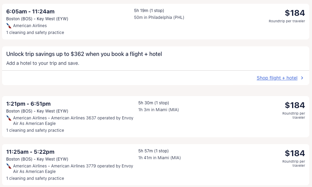Select the 6:05am - 11:24am flight
This screenshot has height=187, width=312.
point(30,12)
